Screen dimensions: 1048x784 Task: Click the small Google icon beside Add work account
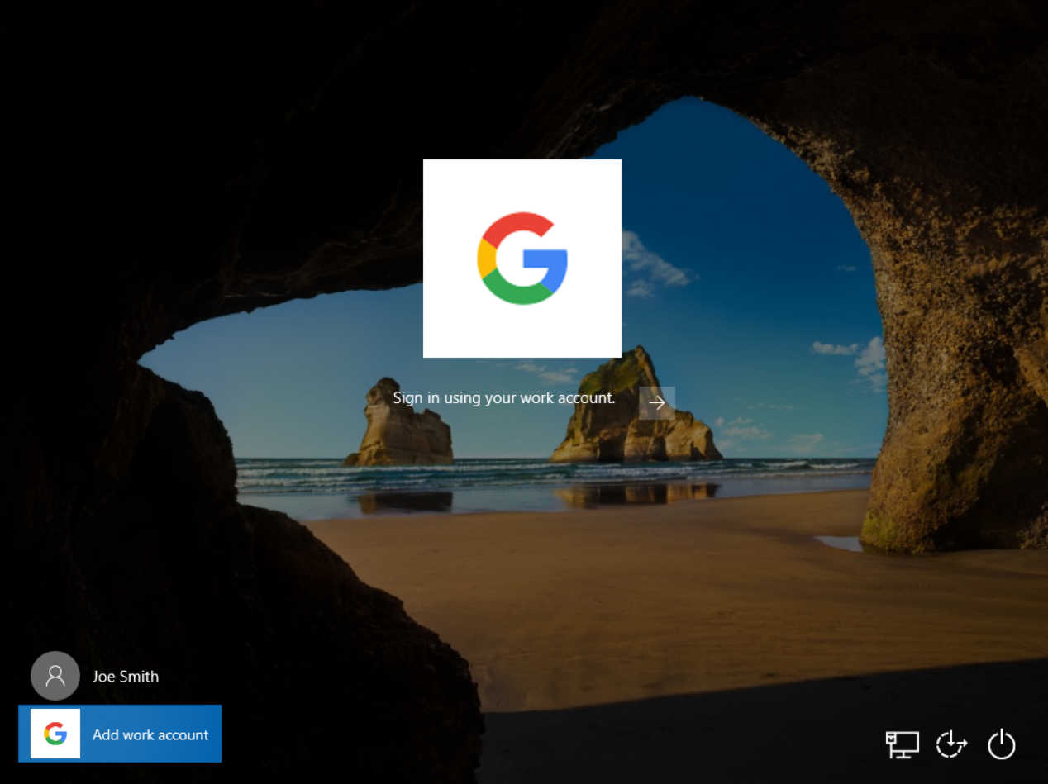click(55, 734)
